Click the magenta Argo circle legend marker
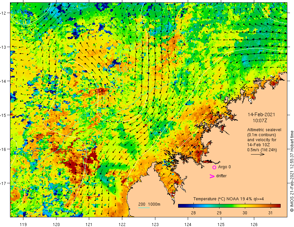This screenshot has height=227, width=294. point(214,167)
